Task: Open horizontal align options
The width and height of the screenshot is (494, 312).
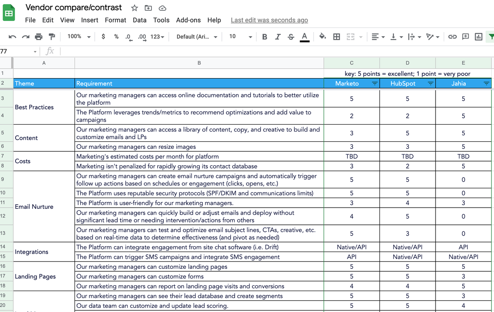Action: 377,37
